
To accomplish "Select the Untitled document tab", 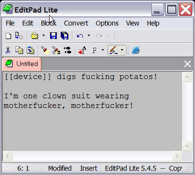I will (x=22, y=64).
